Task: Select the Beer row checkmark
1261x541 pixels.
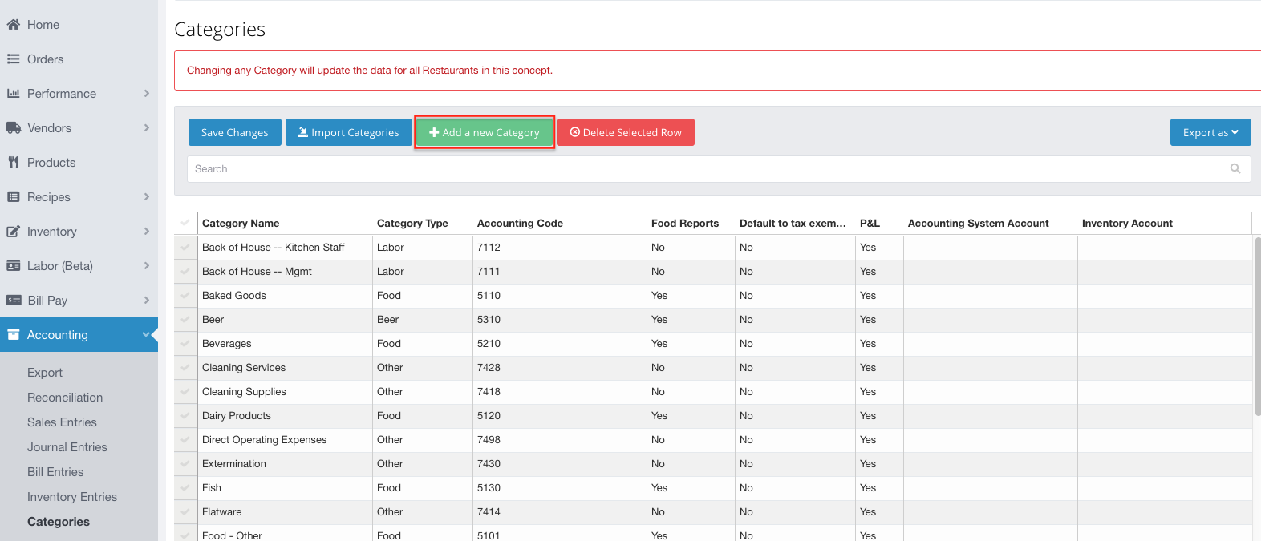Action: pyautogui.click(x=185, y=320)
